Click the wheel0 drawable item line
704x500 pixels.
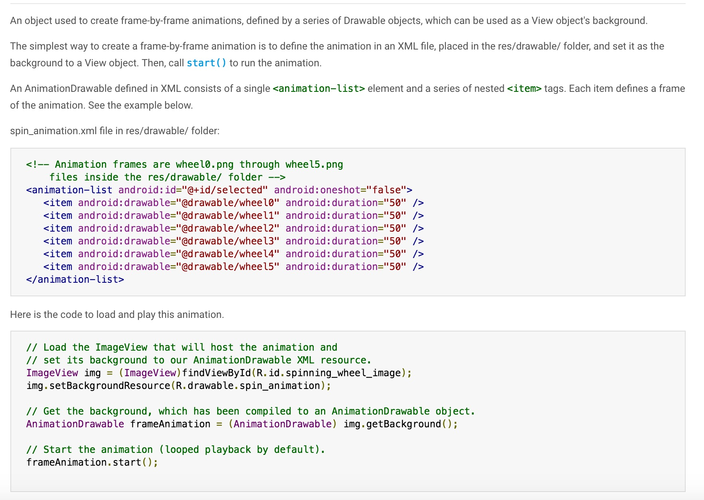pyautogui.click(x=233, y=203)
